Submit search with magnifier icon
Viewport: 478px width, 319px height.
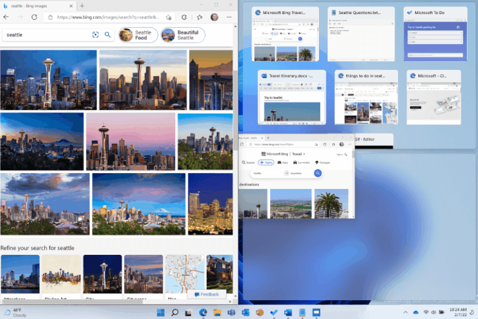click(x=108, y=35)
